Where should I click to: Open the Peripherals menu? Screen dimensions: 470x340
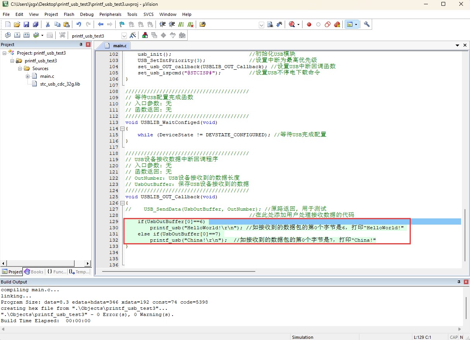tap(110, 14)
